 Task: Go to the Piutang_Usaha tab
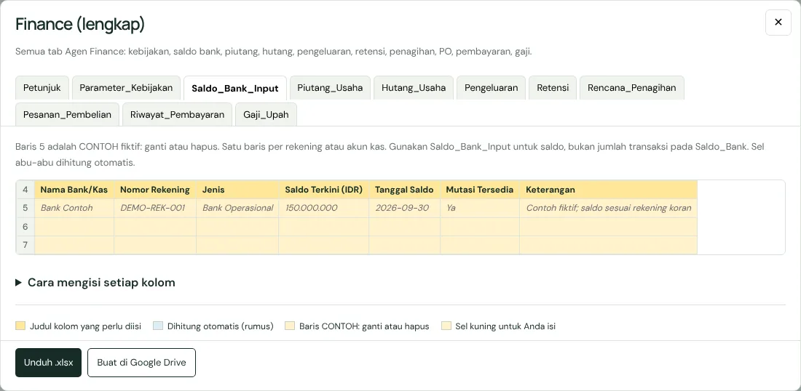point(330,88)
